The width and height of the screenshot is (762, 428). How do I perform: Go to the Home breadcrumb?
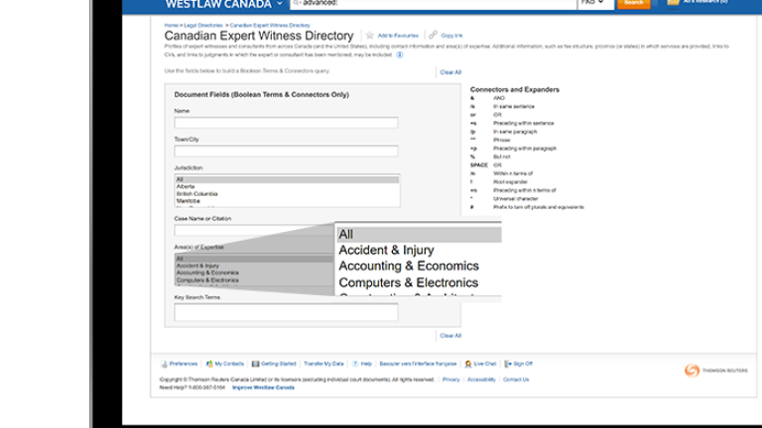[x=171, y=25]
